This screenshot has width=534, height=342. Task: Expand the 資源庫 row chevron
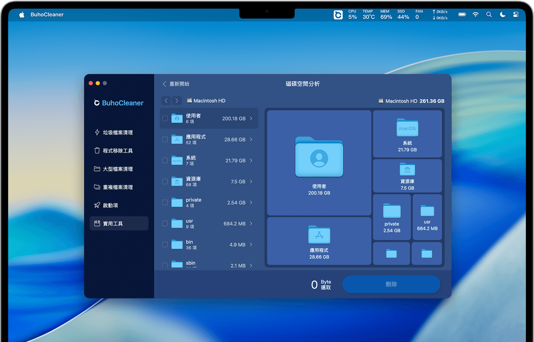(251, 182)
